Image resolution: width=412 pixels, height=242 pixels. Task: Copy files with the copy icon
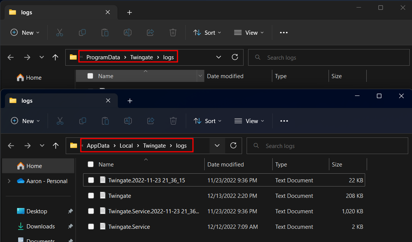pos(82,121)
